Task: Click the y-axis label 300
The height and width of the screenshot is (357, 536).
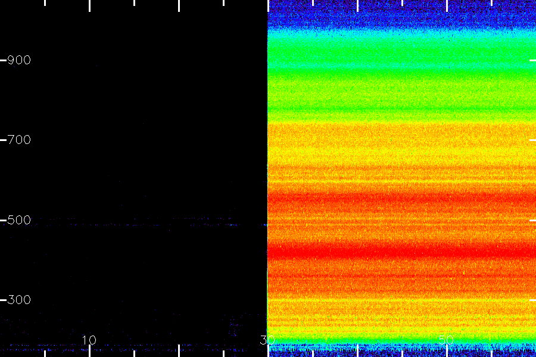Action: tap(19, 300)
